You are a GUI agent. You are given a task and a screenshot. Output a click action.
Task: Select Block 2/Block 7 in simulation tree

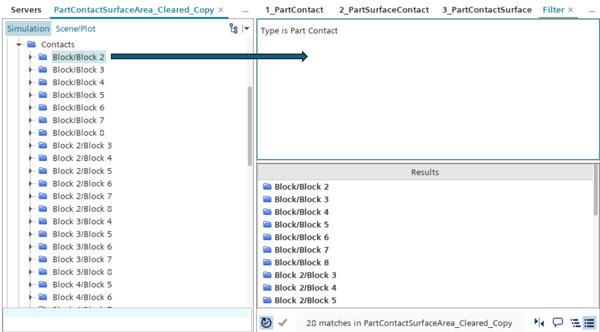[82, 196]
